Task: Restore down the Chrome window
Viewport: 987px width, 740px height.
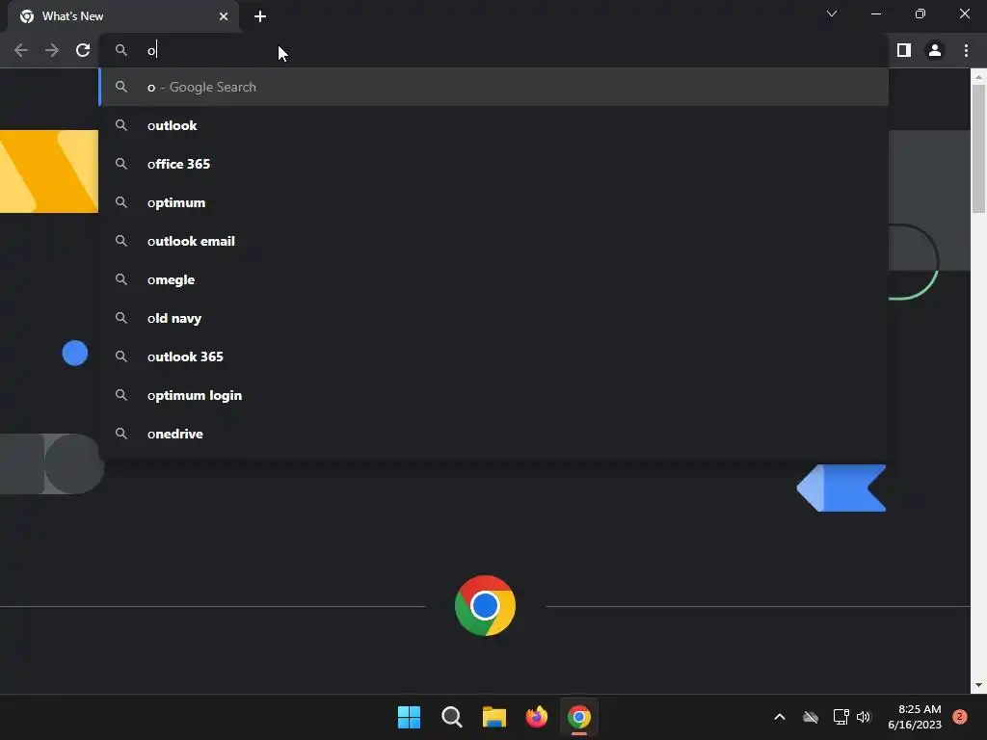Action: pos(920,13)
